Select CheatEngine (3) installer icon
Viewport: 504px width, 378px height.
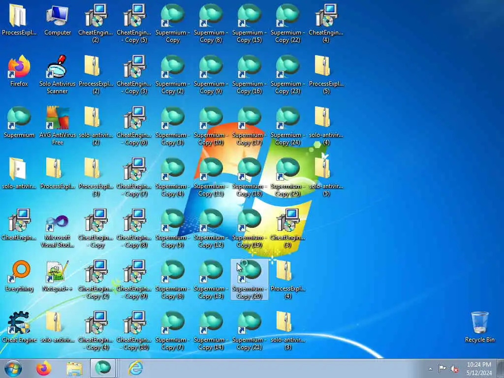click(287, 228)
